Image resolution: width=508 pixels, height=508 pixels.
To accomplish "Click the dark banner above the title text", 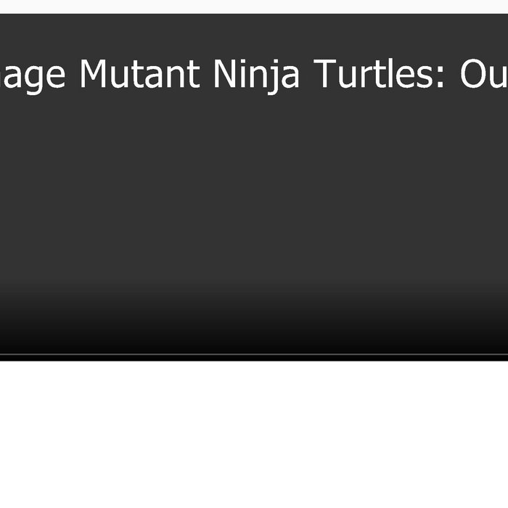I will 254,35.
